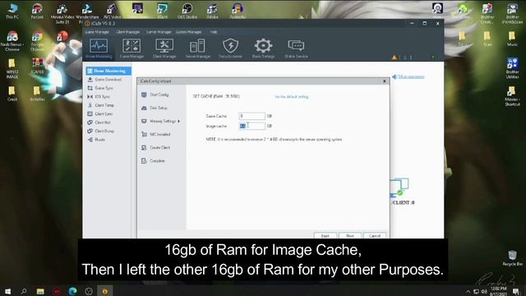Open the Server Manager menu
The width and height of the screenshot is (526, 296).
[x=159, y=32]
